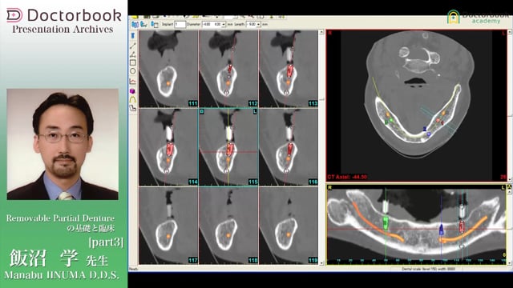513x288 pixels.
Task: Click the first blue implant icon in top toolbar
Action: click(135, 25)
